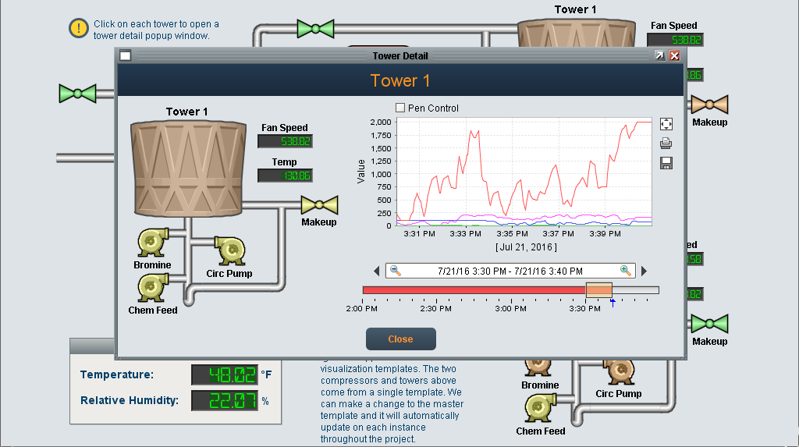Select the Circ Pump in Tower Detail popup
Image resolution: width=799 pixels, height=447 pixels.
coord(230,250)
